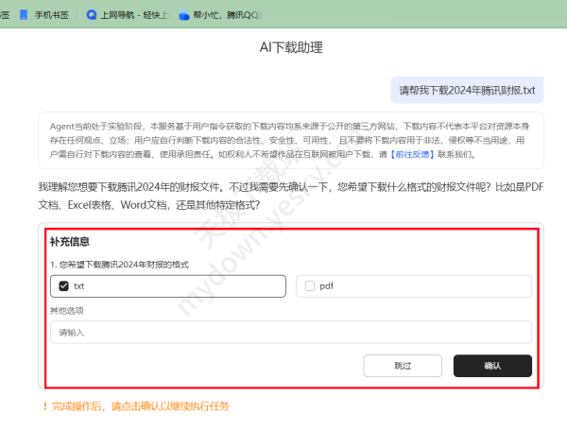Click the user message bubble about 腾讯财报.txt
This screenshot has height=430, width=567.
[467, 91]
